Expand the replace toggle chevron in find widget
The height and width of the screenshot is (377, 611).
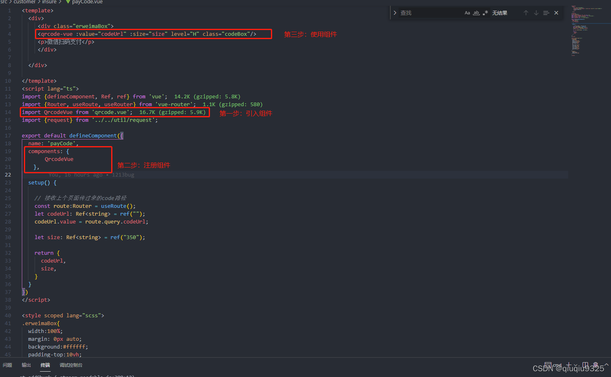pos(395,13)
